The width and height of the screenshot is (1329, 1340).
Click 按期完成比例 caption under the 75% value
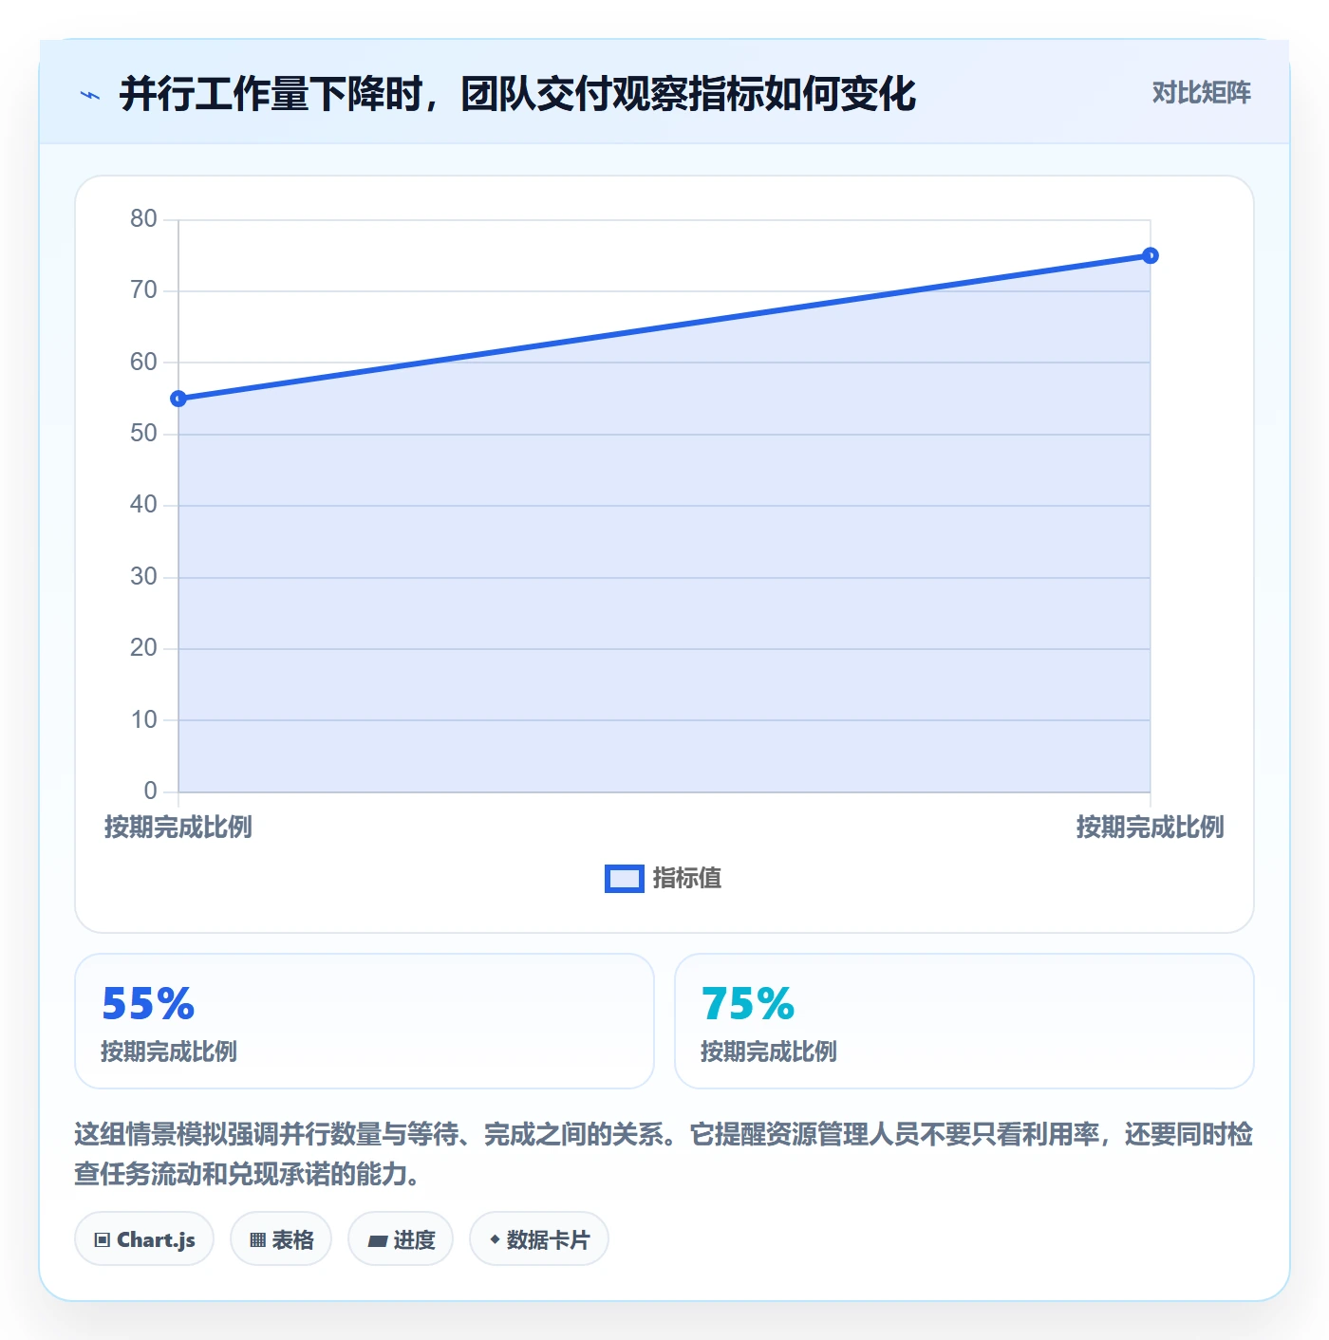[x=769, y=1052]
